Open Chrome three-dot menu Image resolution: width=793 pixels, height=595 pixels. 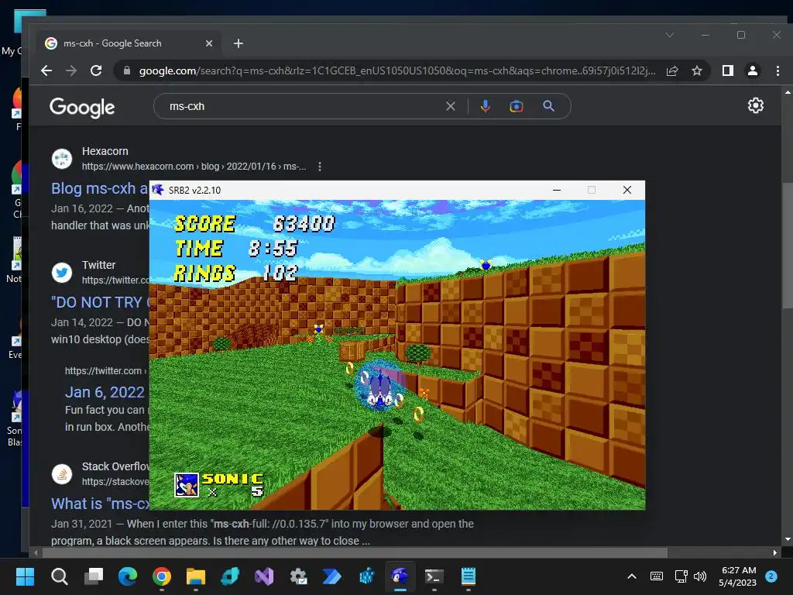778,71
